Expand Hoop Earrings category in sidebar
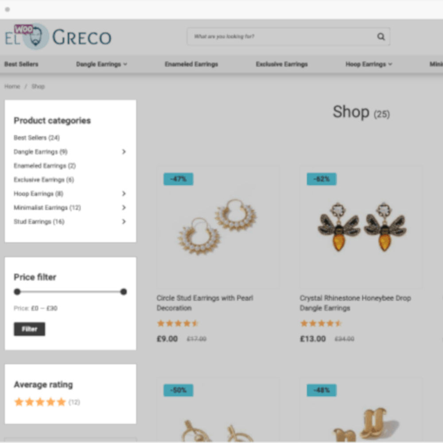 [124, 194]
